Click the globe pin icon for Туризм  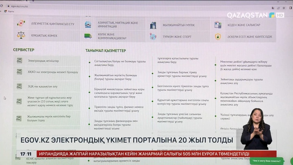(153, 37)
